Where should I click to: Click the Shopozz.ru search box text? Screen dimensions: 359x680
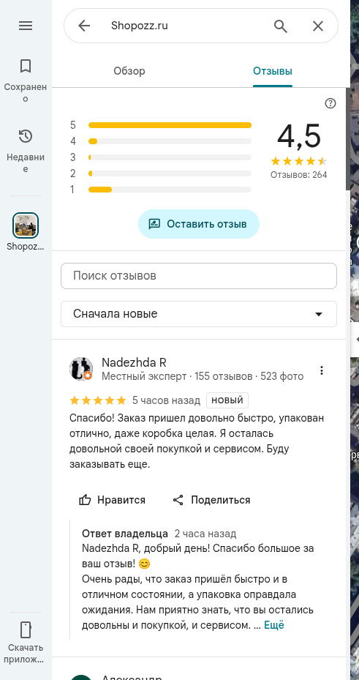[x=140, y=26]
